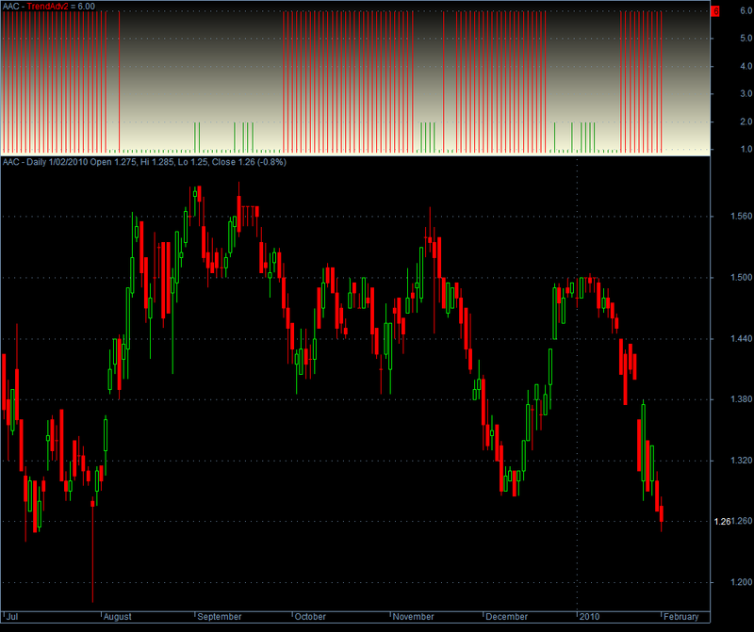Click the last red candlestick near 1.26

tap(662, 513)
